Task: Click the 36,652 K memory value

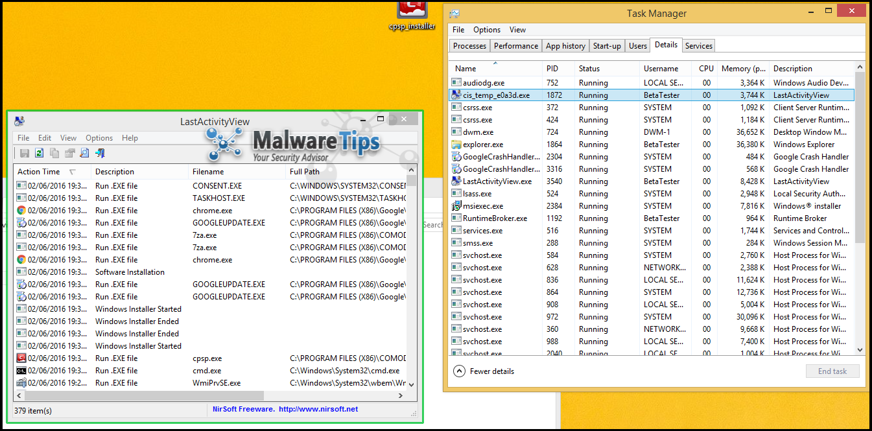Action: pyautogui.click(x=749, y=132)
